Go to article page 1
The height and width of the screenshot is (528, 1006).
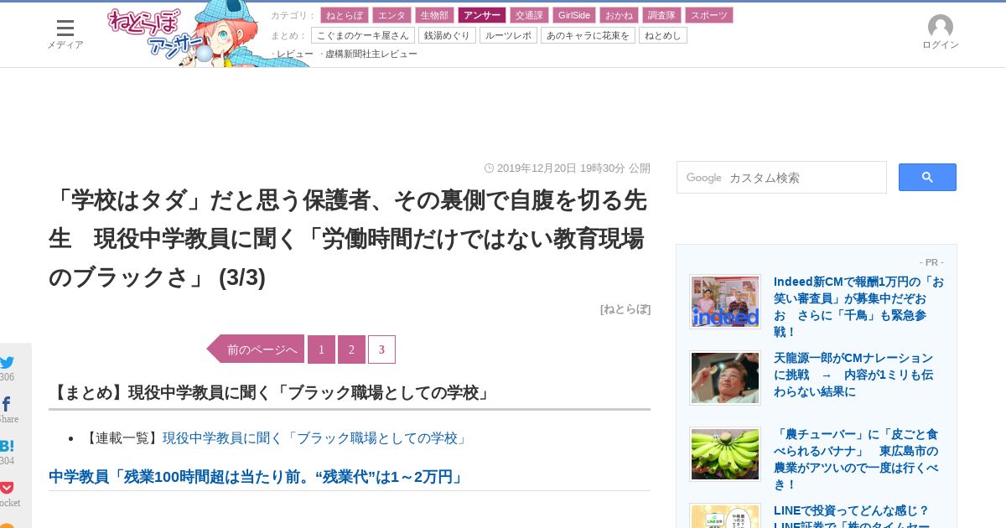click(321, 349)
